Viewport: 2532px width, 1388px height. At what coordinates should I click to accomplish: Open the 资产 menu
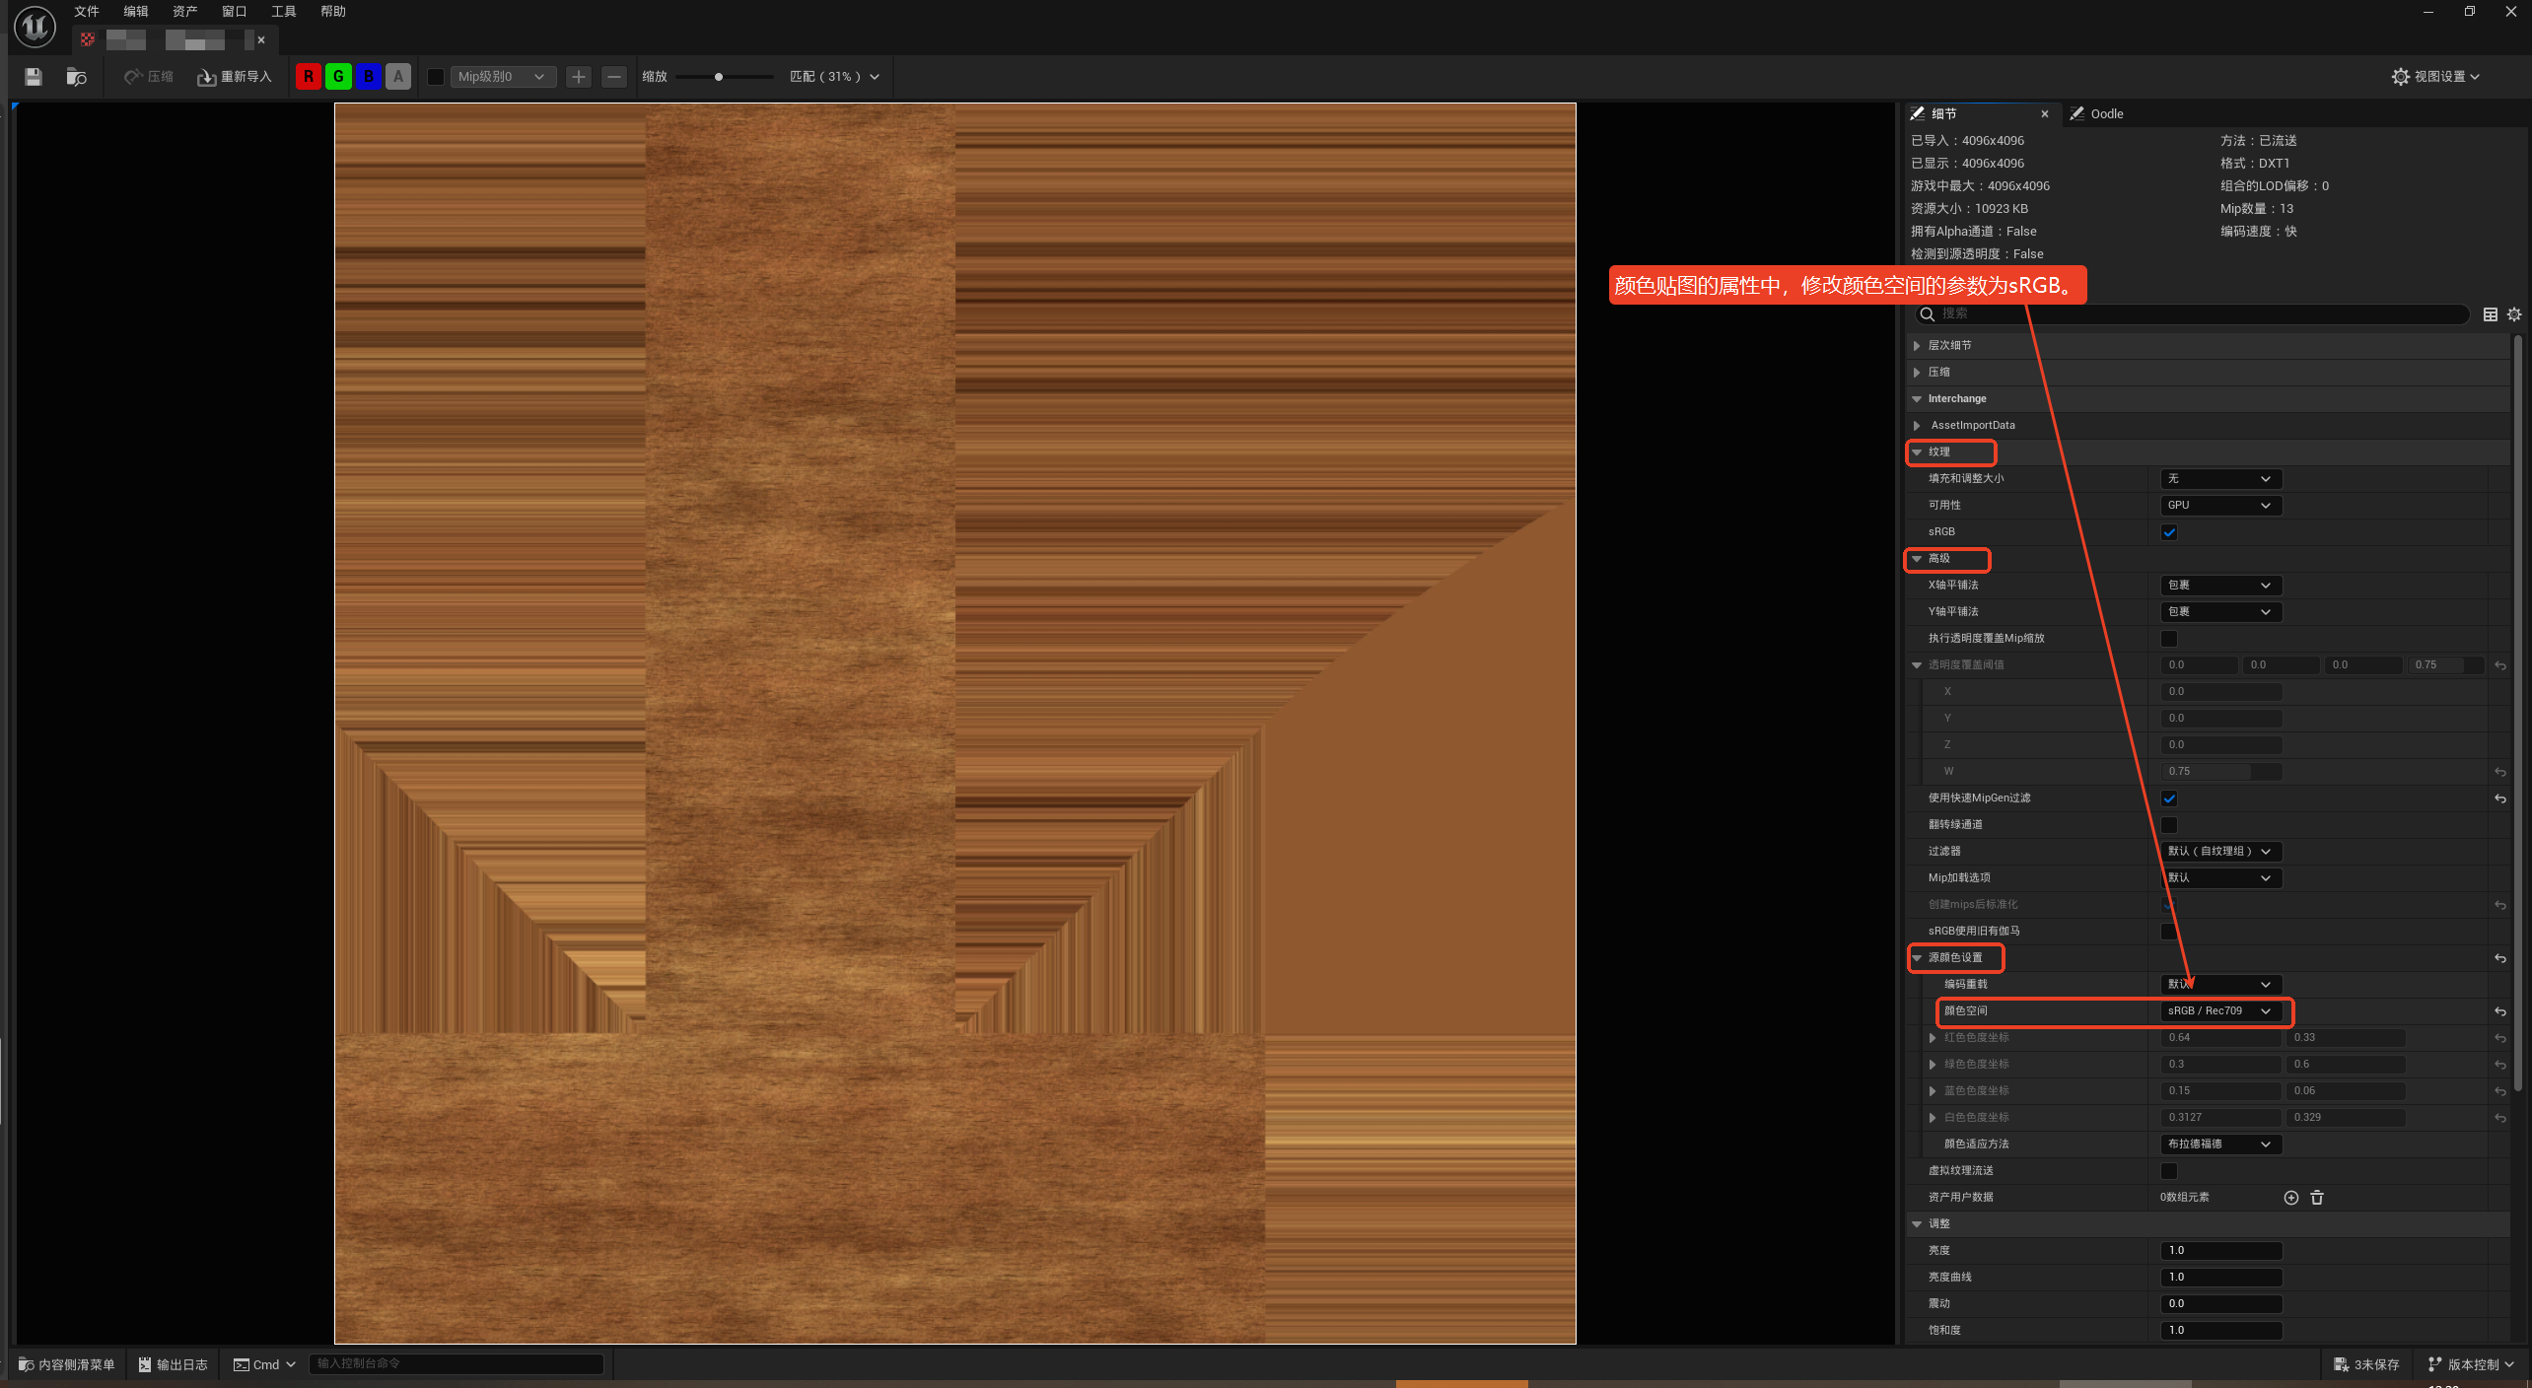click(184, 12)
